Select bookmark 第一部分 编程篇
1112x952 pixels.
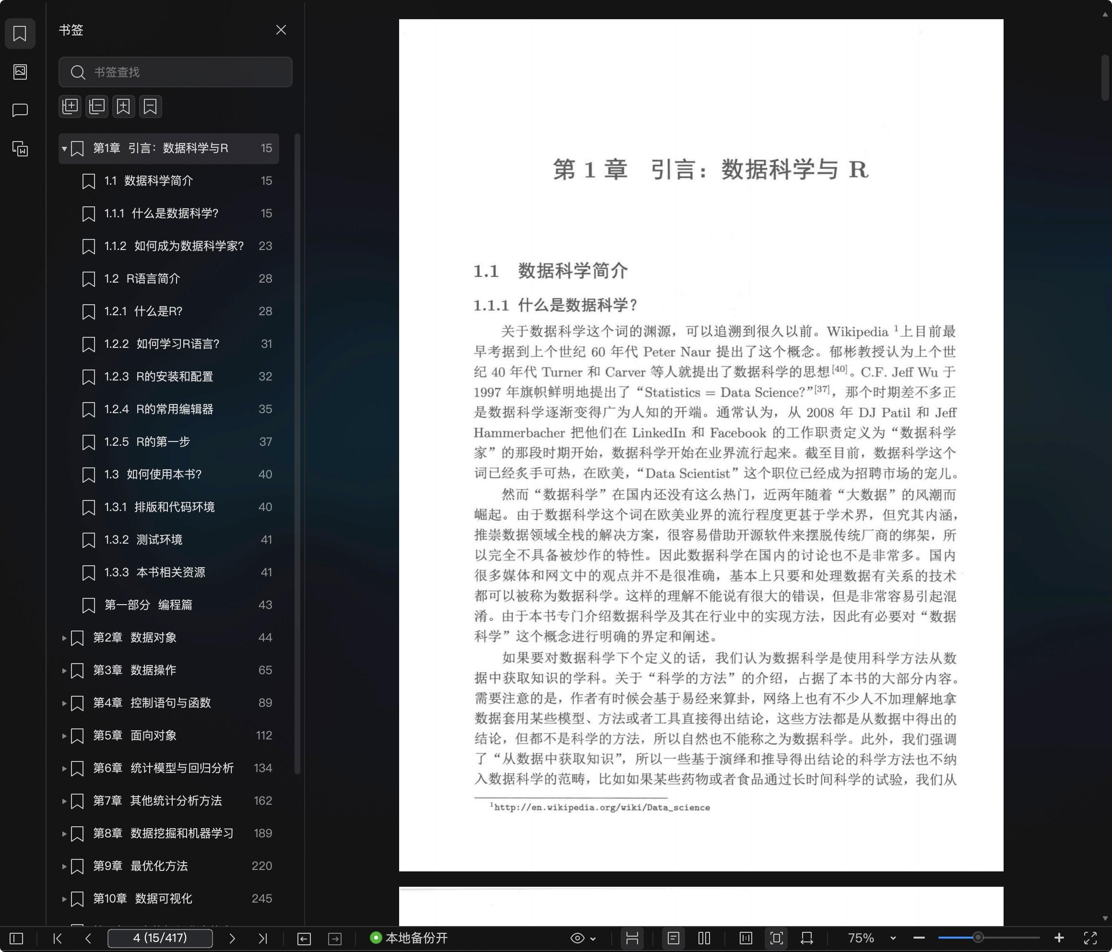coord(169,605)
